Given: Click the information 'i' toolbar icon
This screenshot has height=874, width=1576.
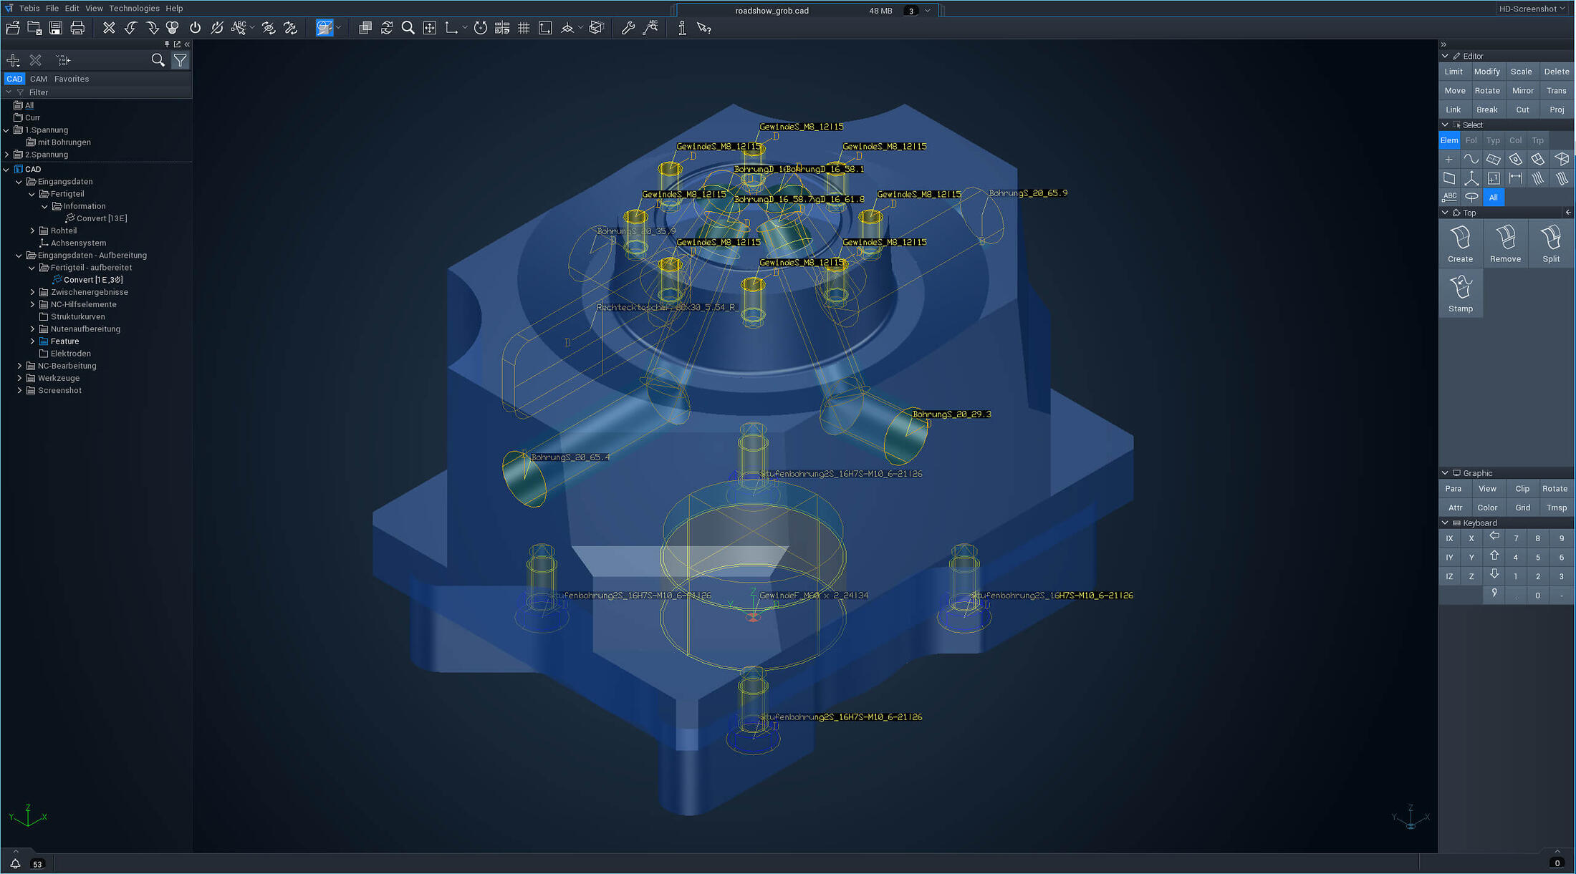Looking at the screenshot, I should tap(681, 28).
